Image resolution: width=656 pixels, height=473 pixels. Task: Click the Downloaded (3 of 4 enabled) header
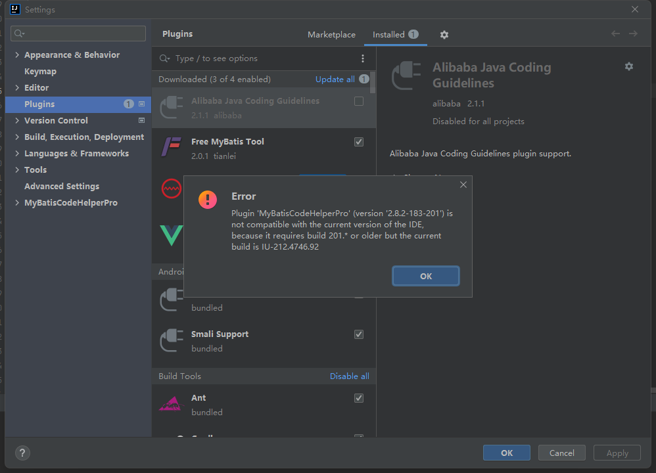[x=214, y=79]
